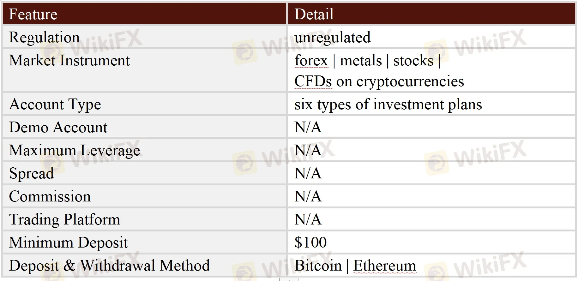Select the "Spread" row label
578x281 pixels.
[31, 173]
